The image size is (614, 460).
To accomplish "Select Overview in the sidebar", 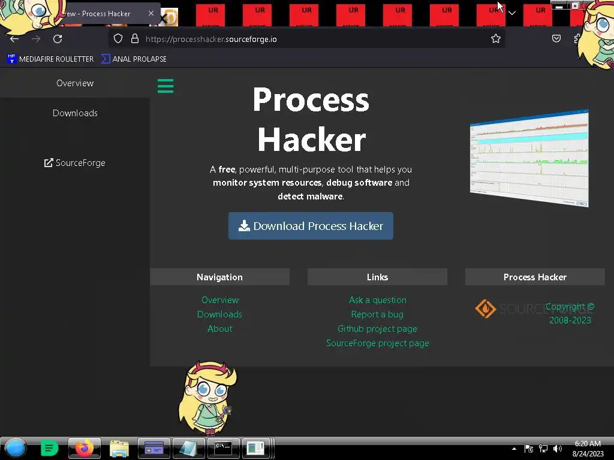I will [75, 83].
